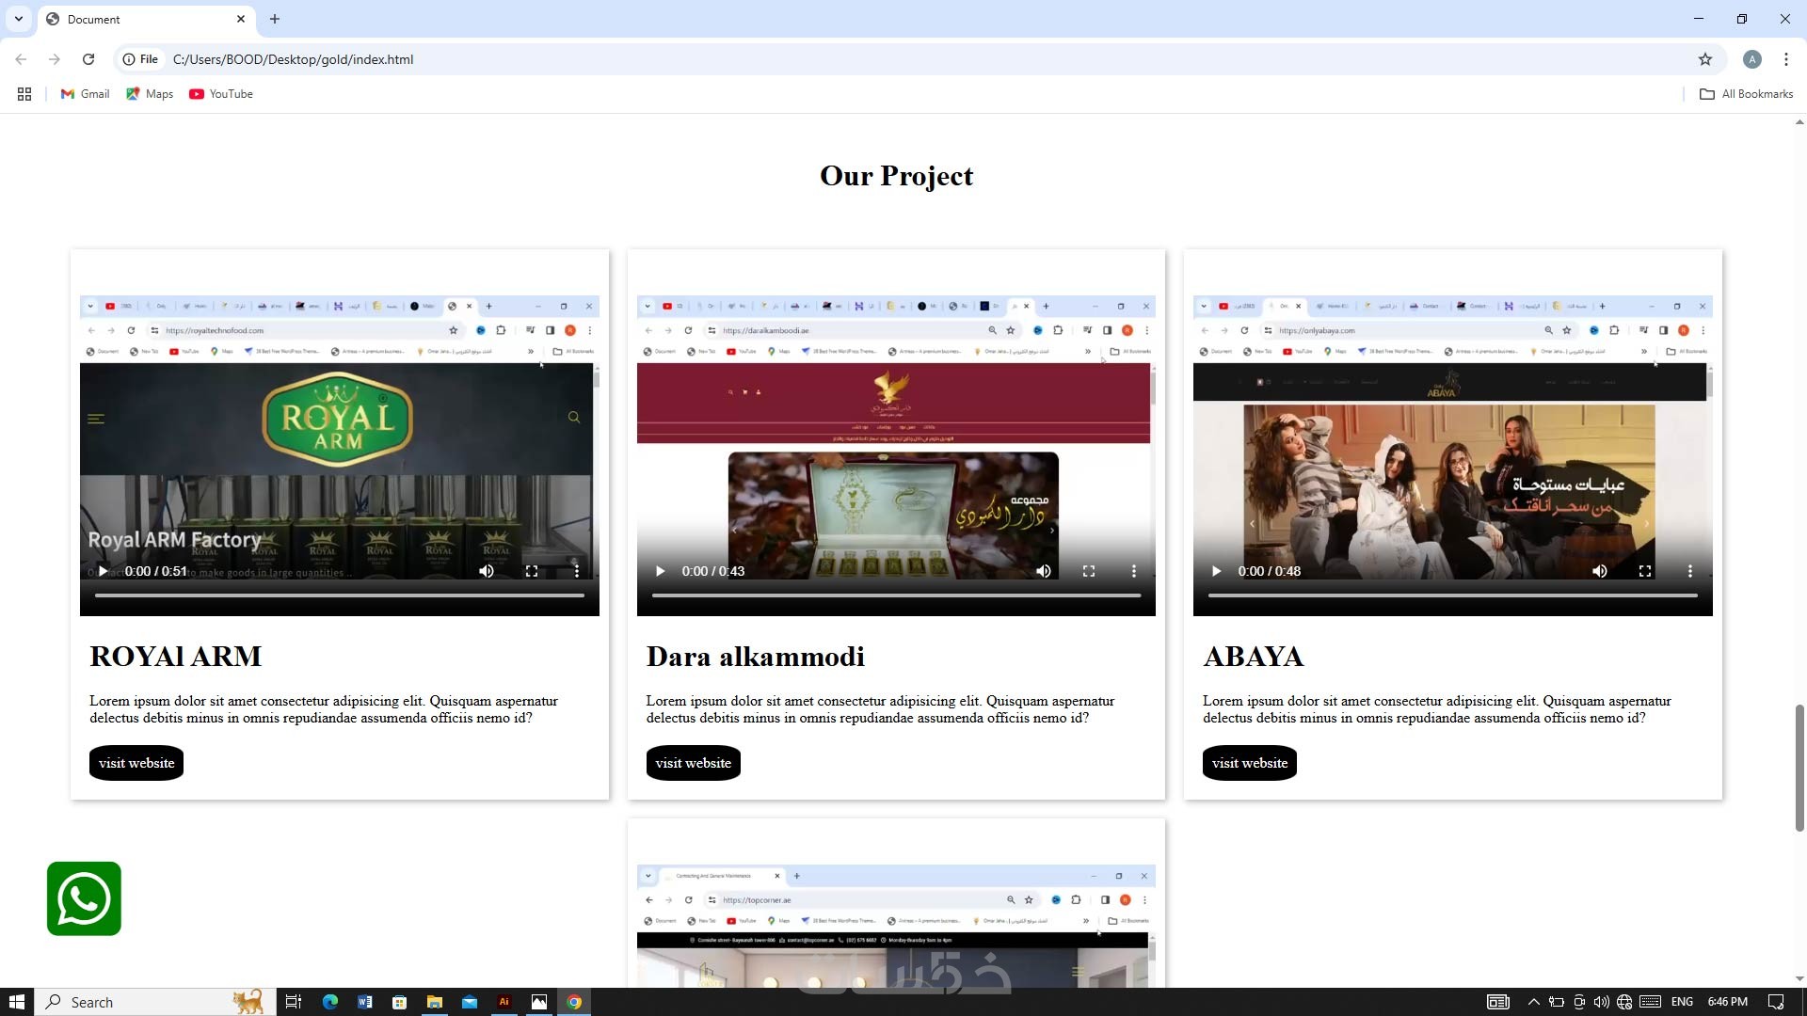1807x1016 pixels.
Task: Click visit website under ABAYA
Action: (x=1249, y=763)
